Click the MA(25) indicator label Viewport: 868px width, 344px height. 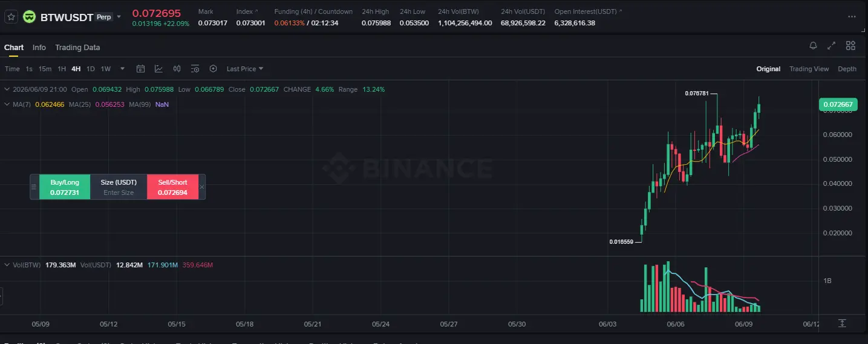pos(80,104)
